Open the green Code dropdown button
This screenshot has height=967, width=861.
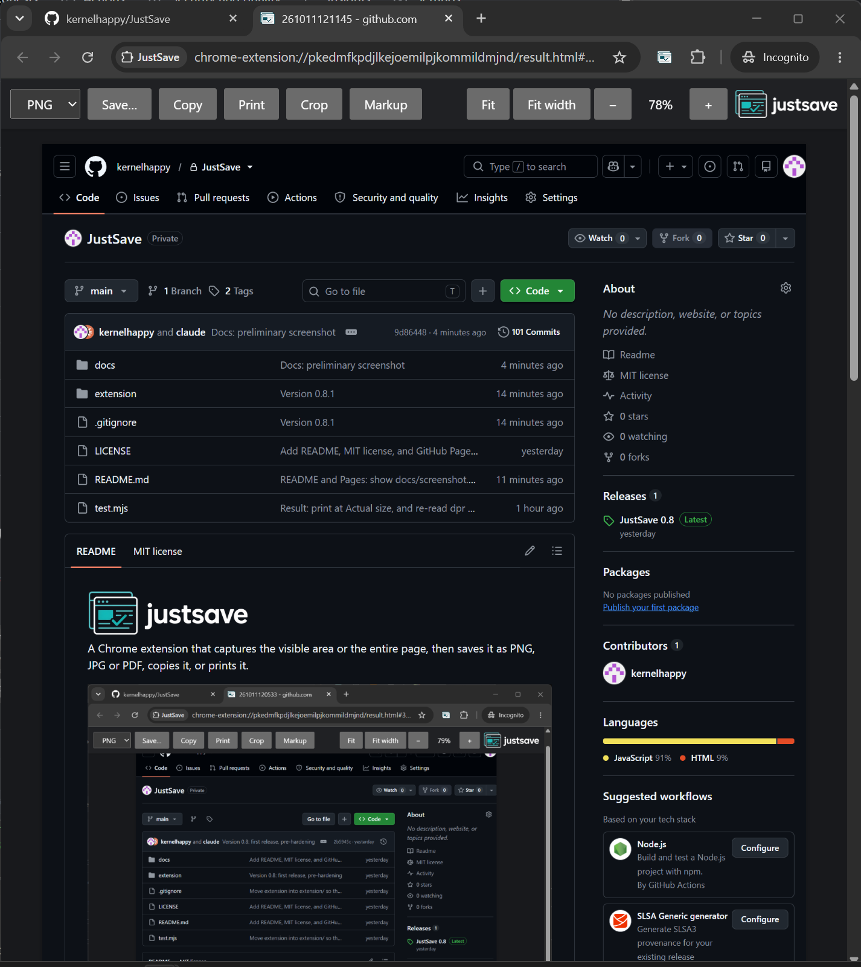tap(537, 291)
